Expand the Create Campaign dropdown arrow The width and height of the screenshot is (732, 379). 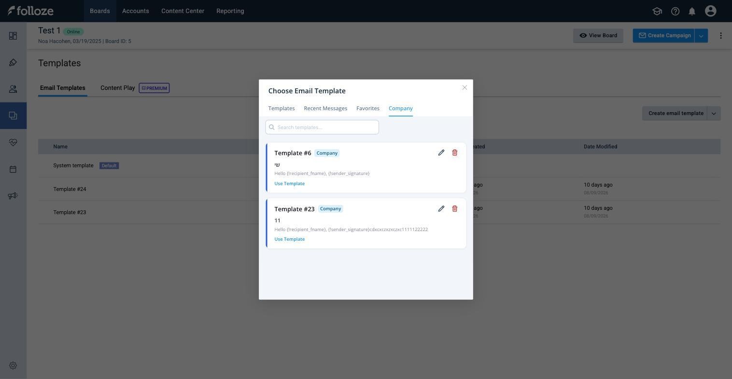tap(702, 35)
